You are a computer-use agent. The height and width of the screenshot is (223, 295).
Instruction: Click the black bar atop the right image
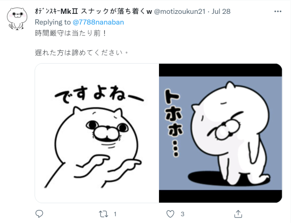coord(220,70)
